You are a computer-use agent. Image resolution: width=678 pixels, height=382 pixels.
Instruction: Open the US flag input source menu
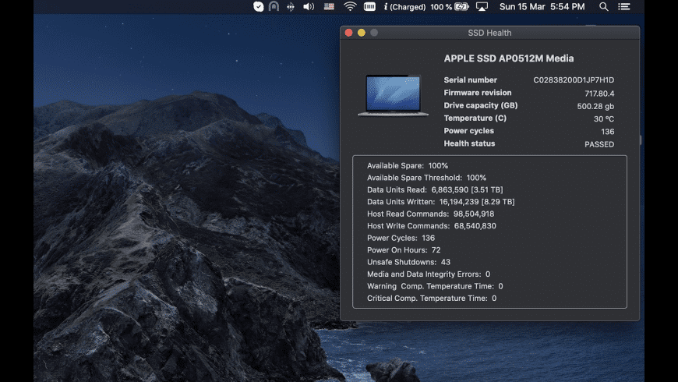pyautogui.click(x=329, y=6)
